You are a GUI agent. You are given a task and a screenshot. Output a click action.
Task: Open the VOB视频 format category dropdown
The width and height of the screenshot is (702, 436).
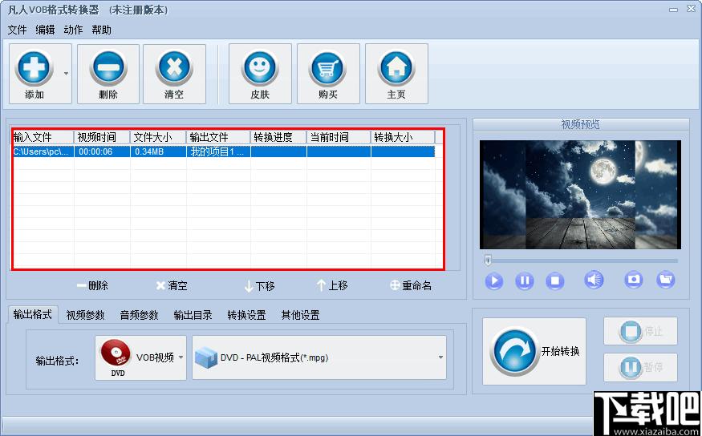click(140, 357)
